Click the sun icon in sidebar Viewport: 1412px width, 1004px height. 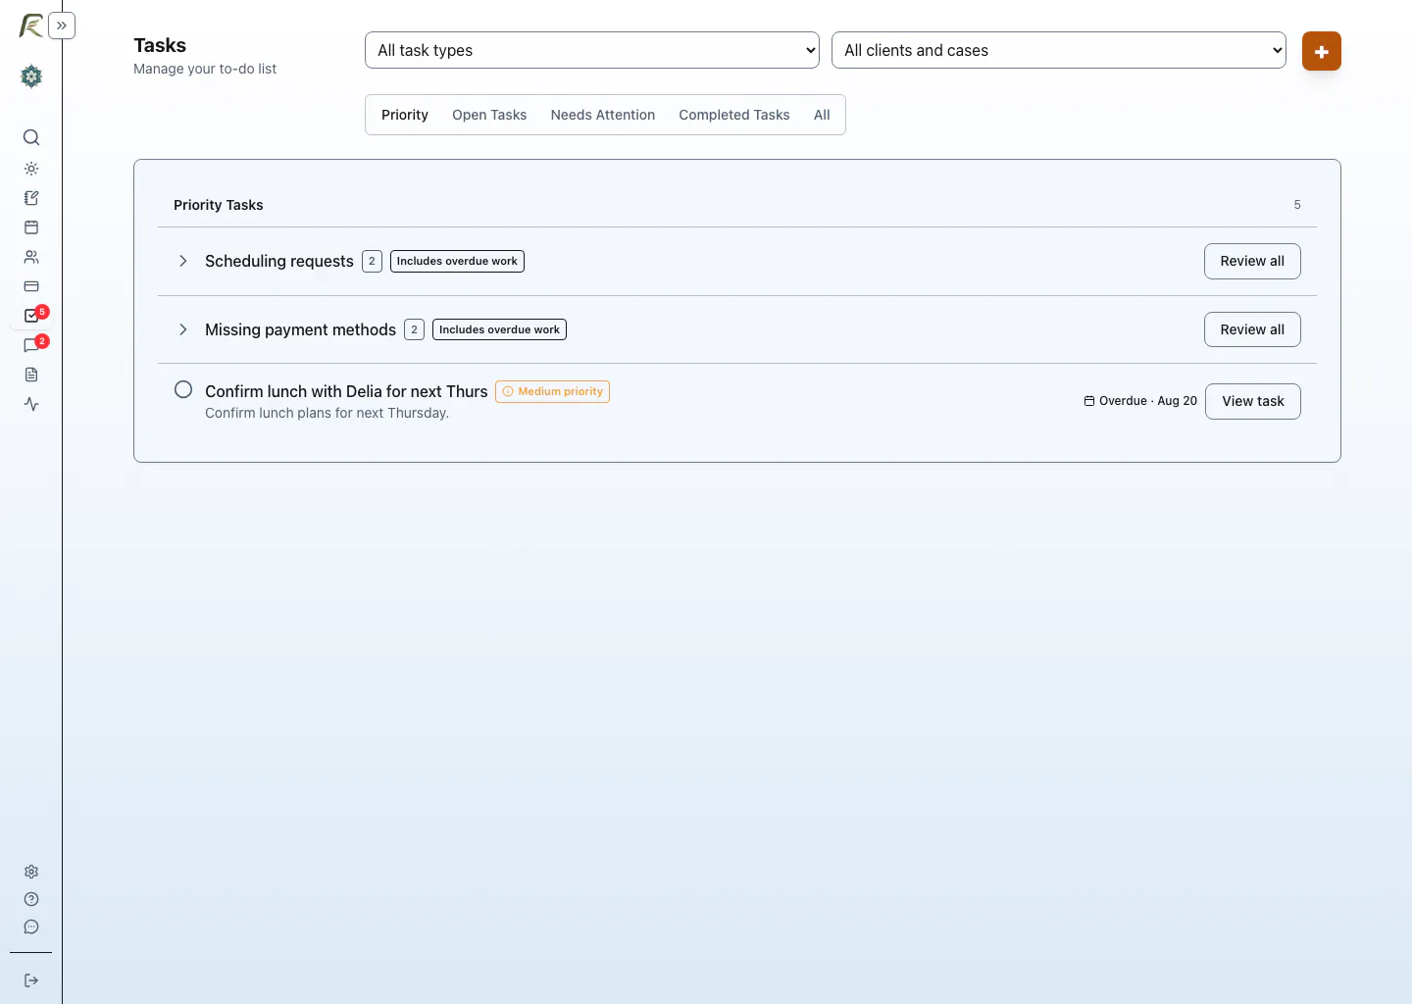pos(31,169)
